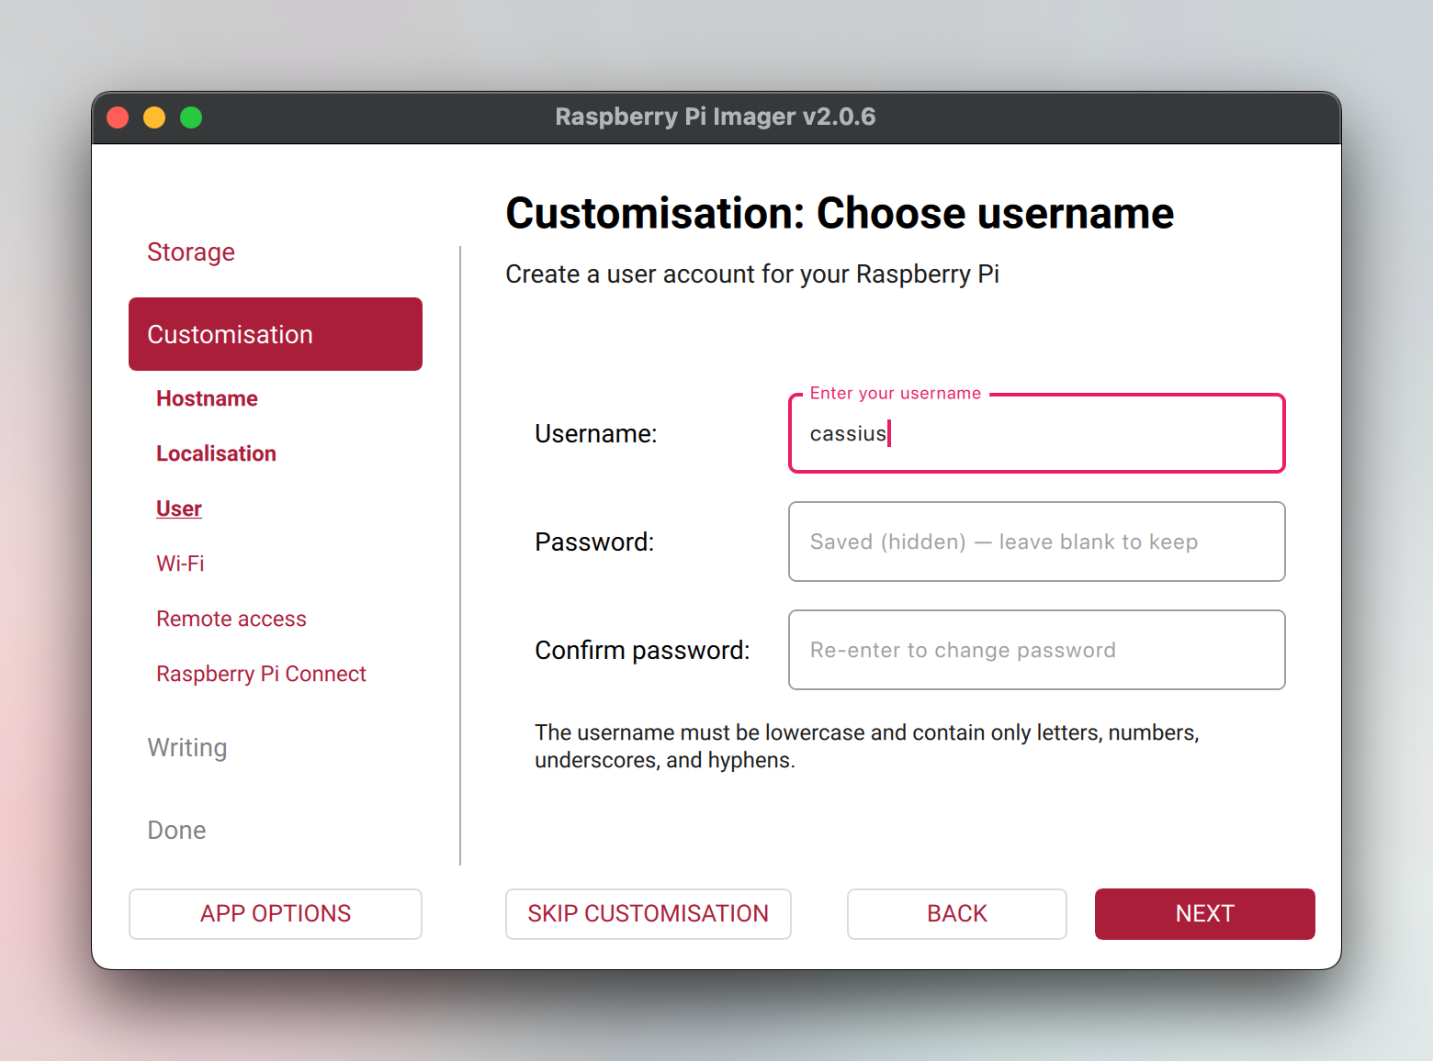
Task: Open the Wi-Fi customisation page
Action: point(180,564)
